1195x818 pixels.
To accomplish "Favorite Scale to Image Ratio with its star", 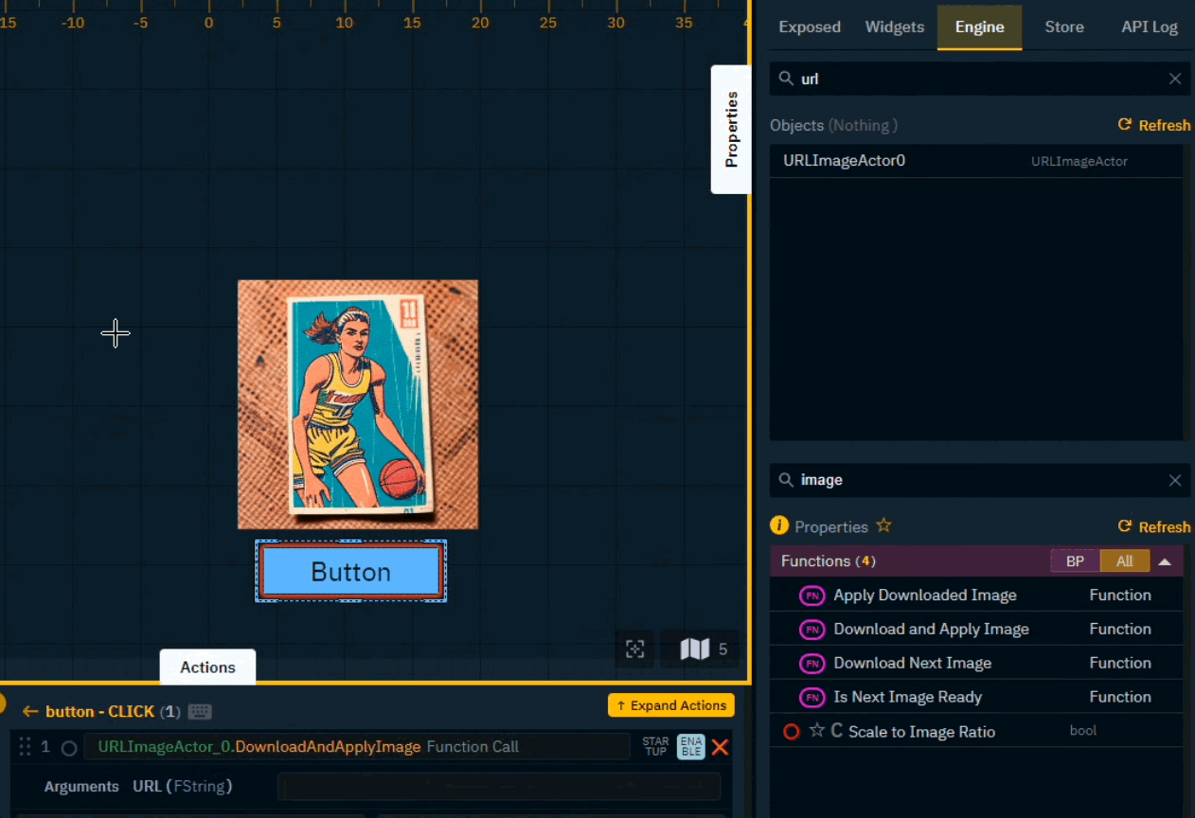I will [x=817, y=731].
